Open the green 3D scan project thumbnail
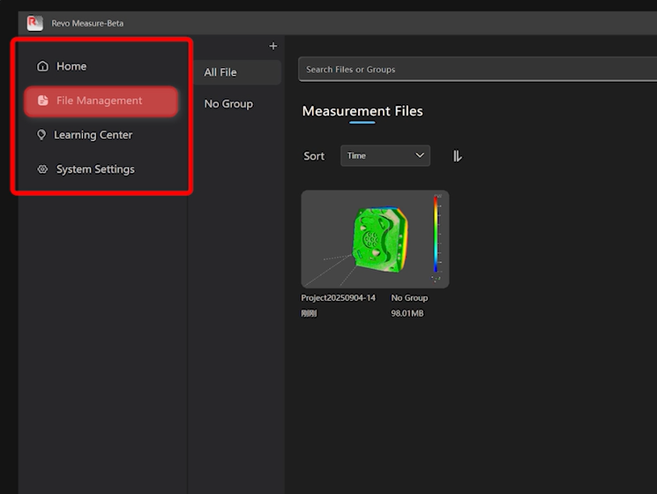The height and width of the screenshot is (494, 657). pos(374,239)
